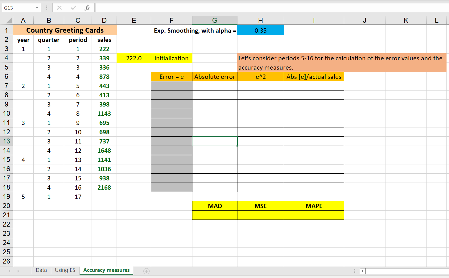
Task: Click the 'Error = e' header cell
Action: click(171, 77)
